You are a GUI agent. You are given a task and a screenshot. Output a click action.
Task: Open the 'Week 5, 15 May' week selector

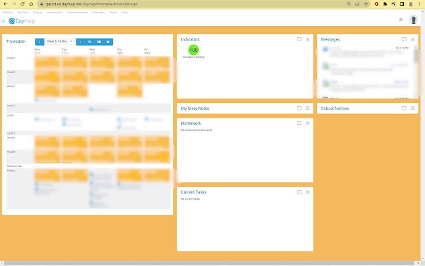(x=58, y=42)
